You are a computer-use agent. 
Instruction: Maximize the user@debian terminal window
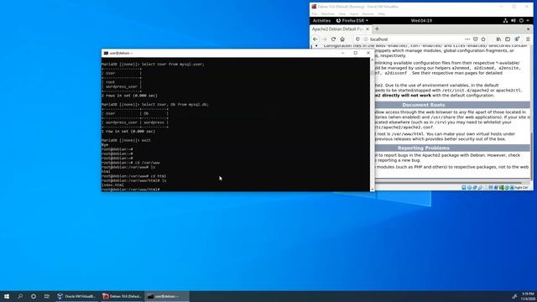click(x=356, y=53)
